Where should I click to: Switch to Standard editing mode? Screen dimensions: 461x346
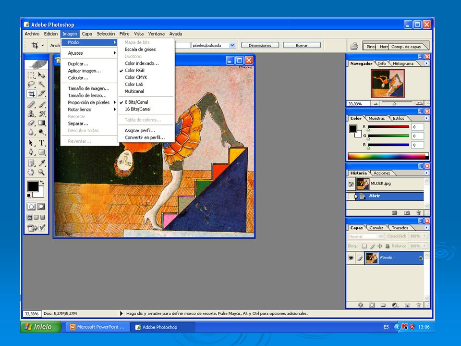tap(31, 207)
